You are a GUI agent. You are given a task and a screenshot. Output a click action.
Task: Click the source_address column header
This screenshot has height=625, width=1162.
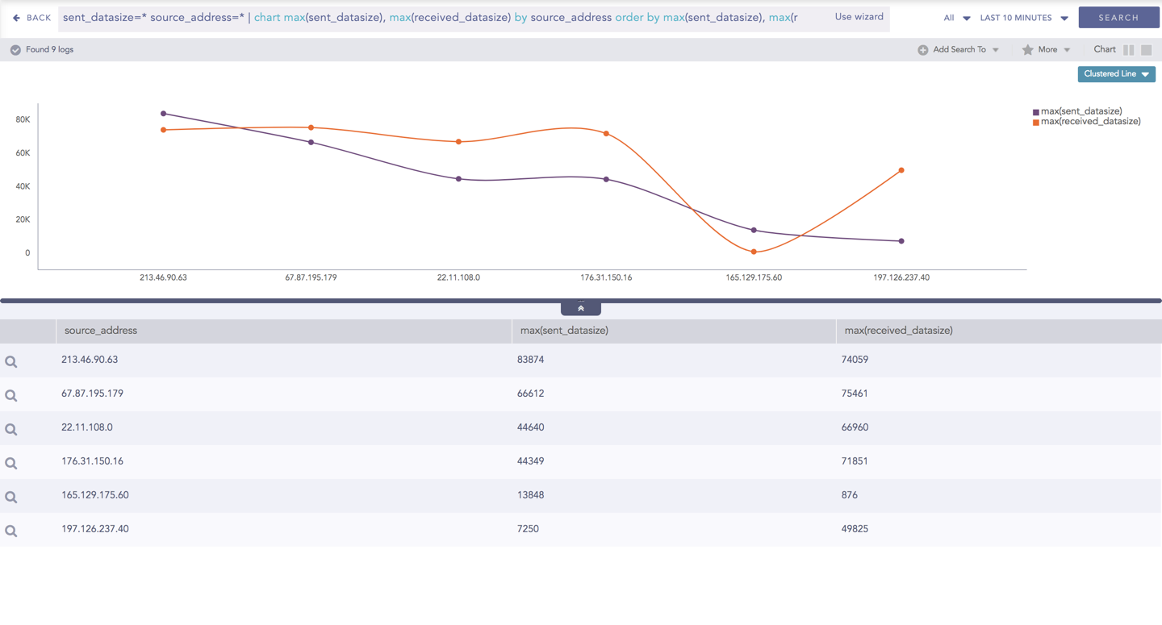[101, 331]
